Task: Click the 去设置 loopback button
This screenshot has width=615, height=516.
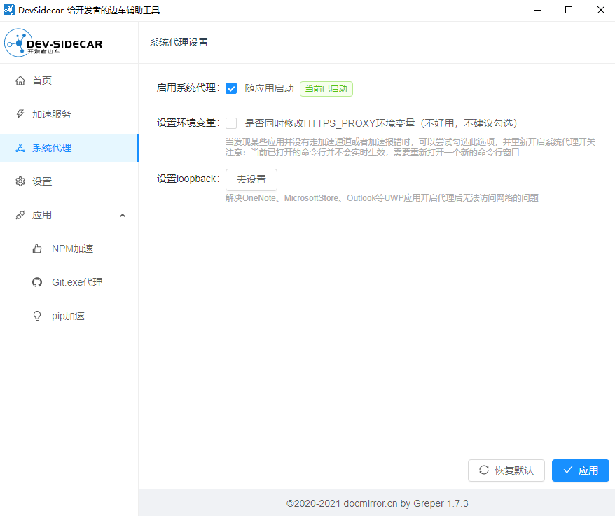Action: 251,179
